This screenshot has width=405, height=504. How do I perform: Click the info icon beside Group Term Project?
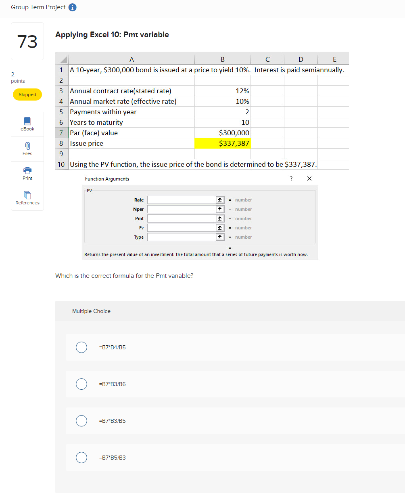click(73, 7)
